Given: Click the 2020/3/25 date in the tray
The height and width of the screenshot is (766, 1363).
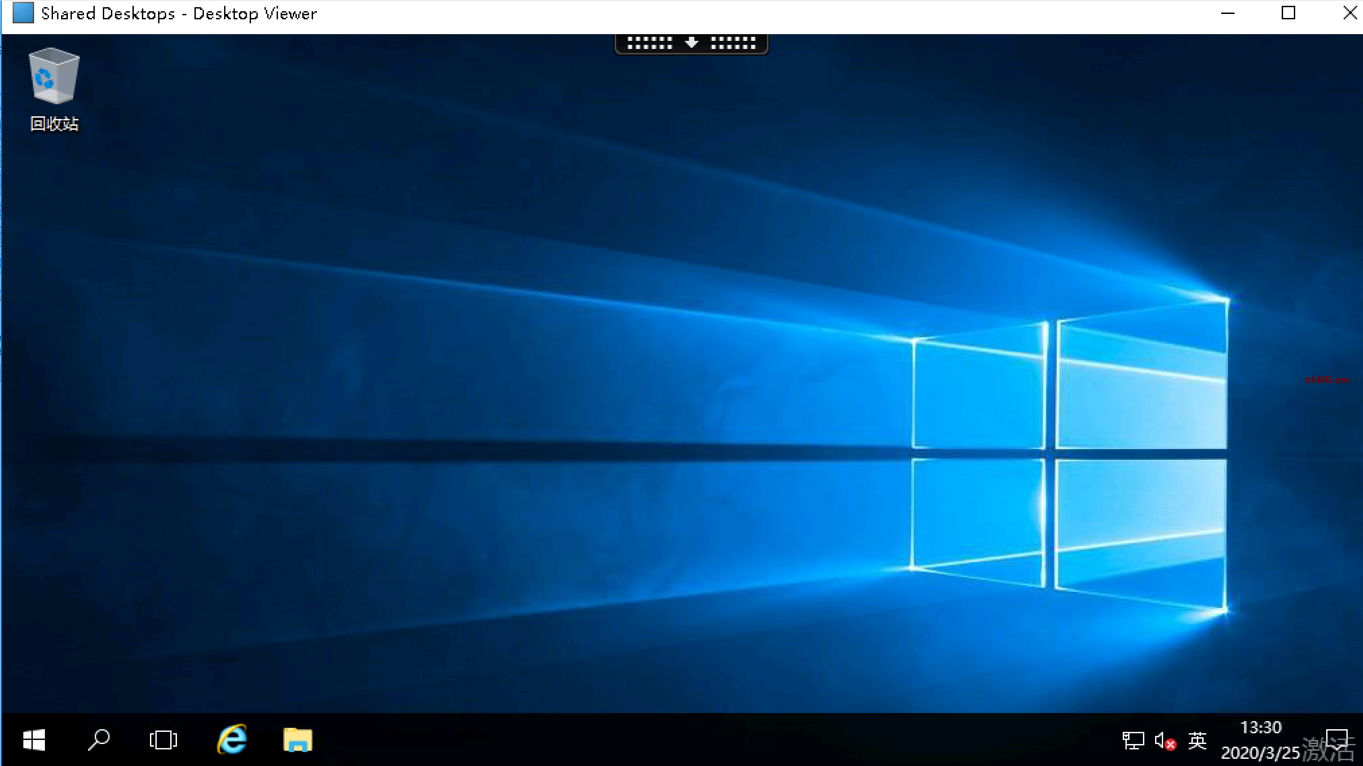Looking at the screenshot, I should point(1260,752).
